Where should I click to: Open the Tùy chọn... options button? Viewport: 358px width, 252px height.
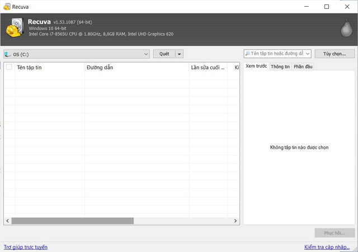tap(335, 54)
